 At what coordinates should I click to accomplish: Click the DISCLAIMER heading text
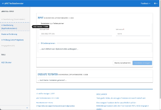(102, 94)
